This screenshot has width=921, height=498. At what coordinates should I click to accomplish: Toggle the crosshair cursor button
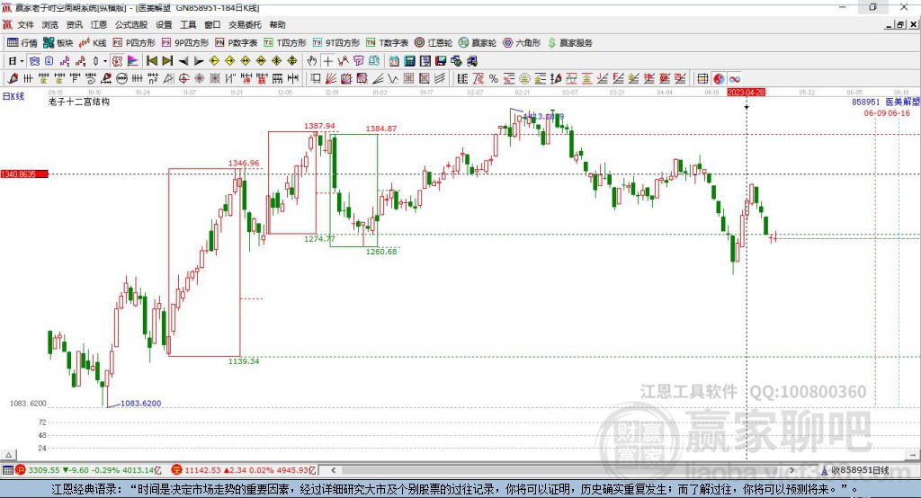(x=328, y=60)
